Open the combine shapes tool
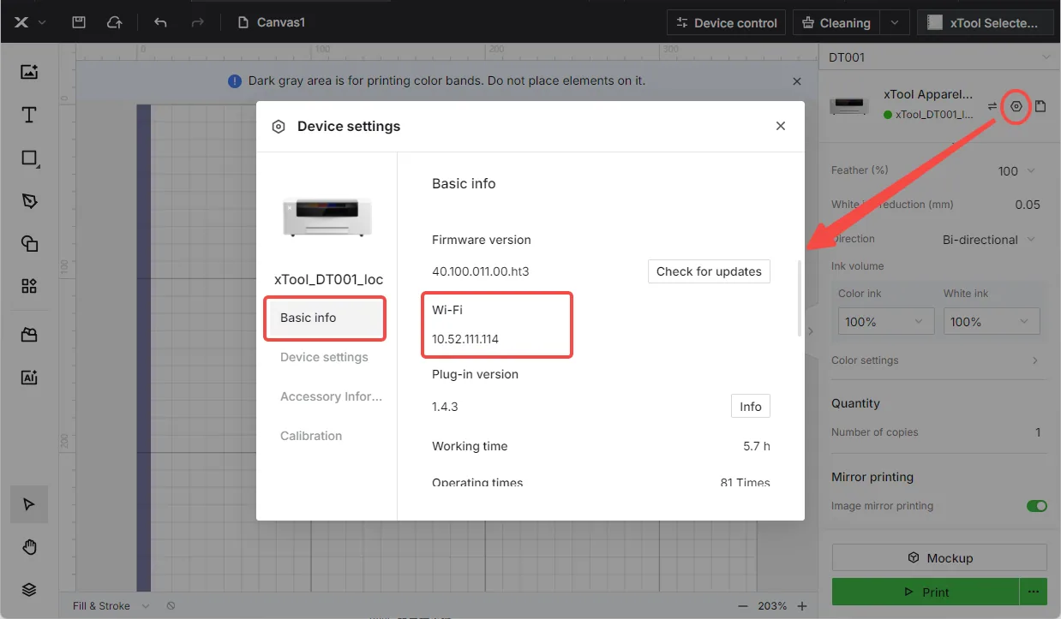Screen dimensions: 1061x619 29,243
